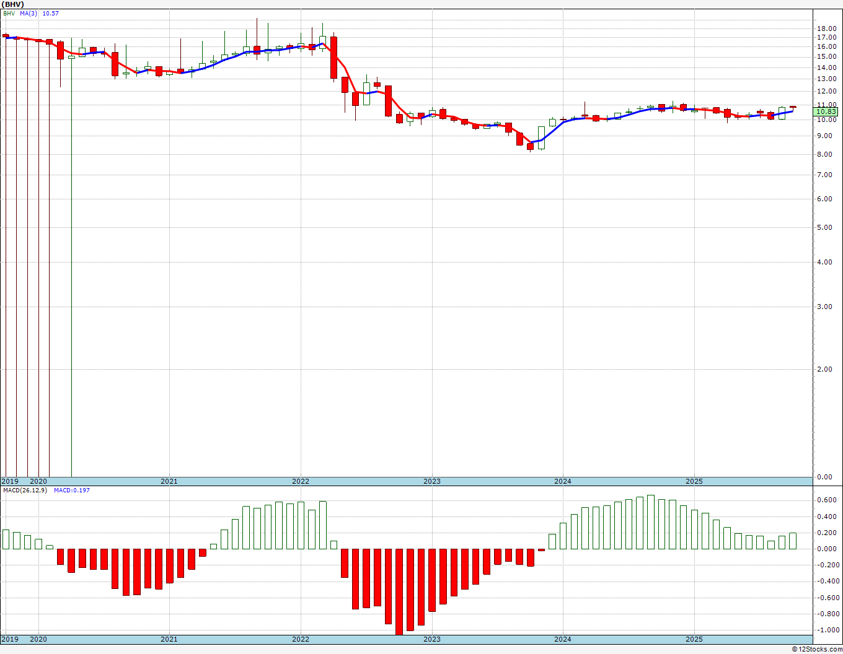
Task: Click the (BHV) ticker title above the chart
Action: click(14, 4)
